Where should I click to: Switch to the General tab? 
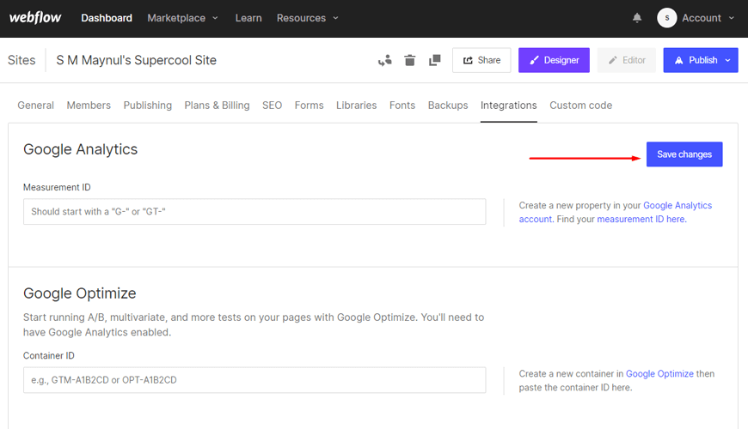(x=36, y=106)
